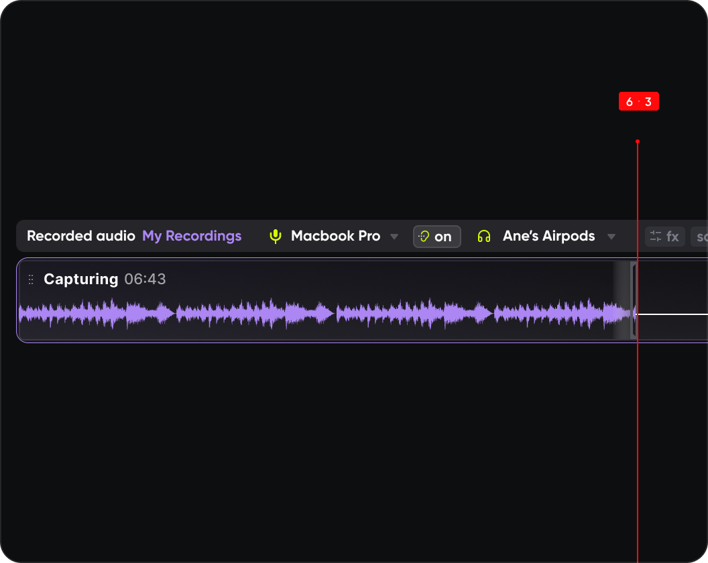Enable input monitoring toggle
The height and width of the screenshot is (563, 708).
436,236
